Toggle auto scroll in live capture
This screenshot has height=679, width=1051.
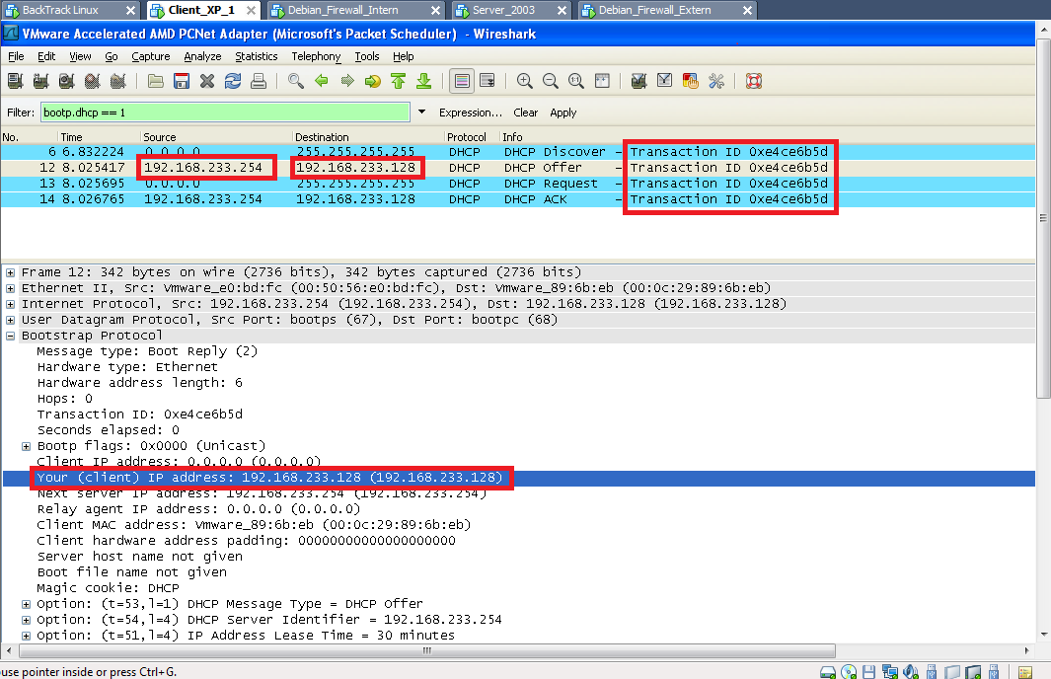pyautogui.click(x=488, y=81)
